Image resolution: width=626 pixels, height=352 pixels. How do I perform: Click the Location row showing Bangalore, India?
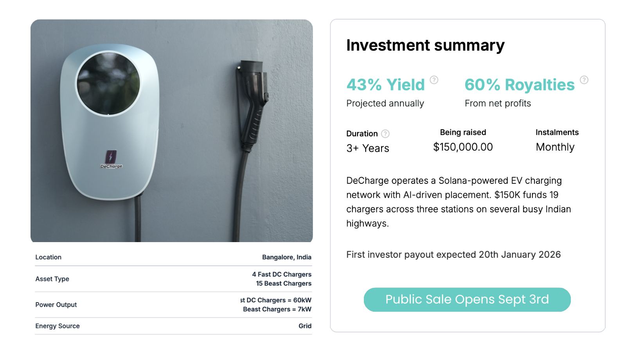(173, 257)
